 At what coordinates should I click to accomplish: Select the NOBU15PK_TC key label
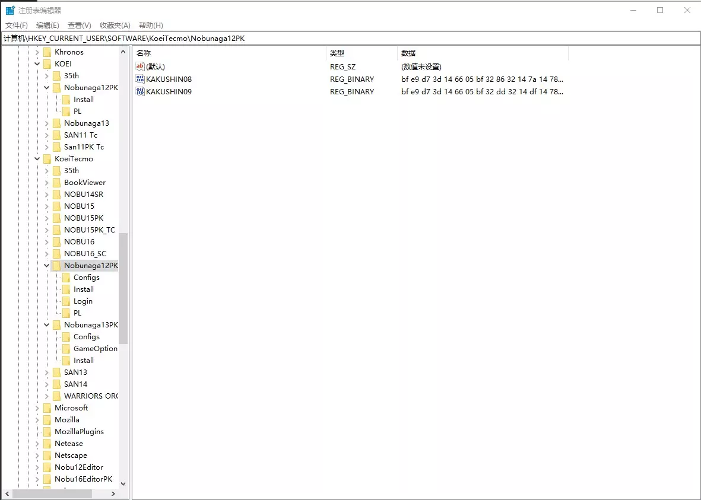tap(90, 230)
